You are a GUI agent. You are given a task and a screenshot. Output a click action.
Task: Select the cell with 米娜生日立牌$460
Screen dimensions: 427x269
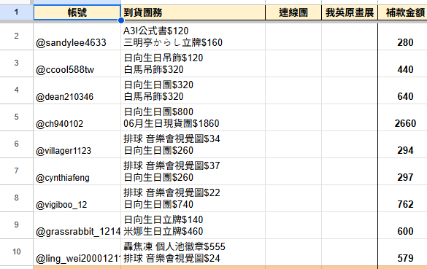tap(193, 225)
